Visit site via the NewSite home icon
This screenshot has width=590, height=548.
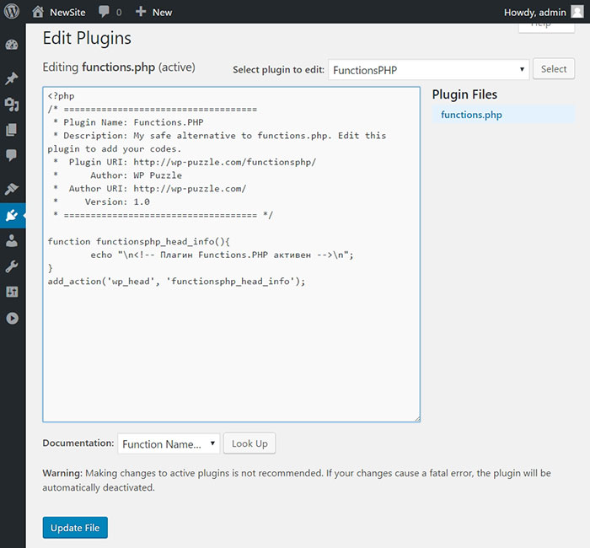coord(38,12)
